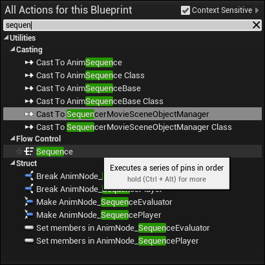Open the arrow options next to Context Sensitive
This screenshot has height=265, width=265.
(x=257, y=10)
